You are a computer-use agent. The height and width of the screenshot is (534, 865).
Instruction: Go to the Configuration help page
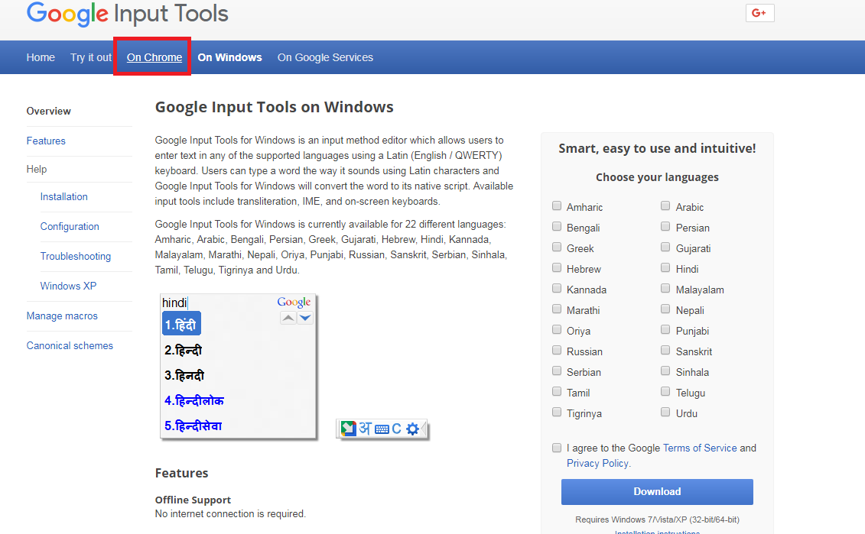(70, 226)
